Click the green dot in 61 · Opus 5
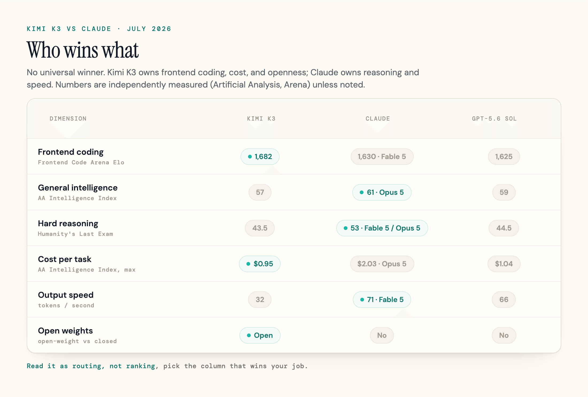 [x=362, y=192]
